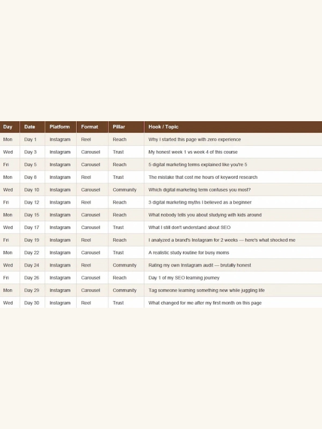
Task: Click 'What changed for me after my first month'
Action: pos(205,303)
